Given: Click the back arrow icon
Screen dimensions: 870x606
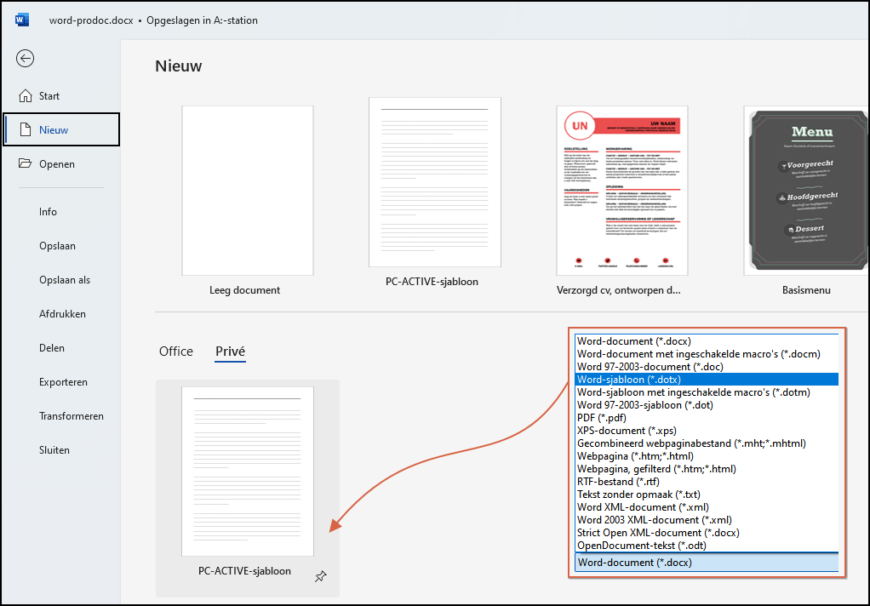Looking at the screenshot, I should coord(25,58).
